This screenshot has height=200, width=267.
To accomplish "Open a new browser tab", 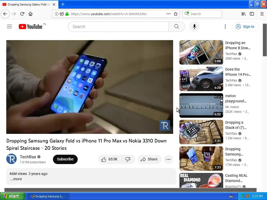I will coord(63,4).
